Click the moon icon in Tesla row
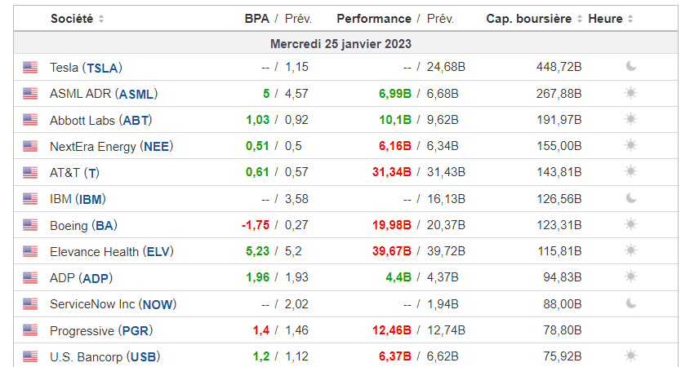681x367 pixels. (x=630, y=67)
